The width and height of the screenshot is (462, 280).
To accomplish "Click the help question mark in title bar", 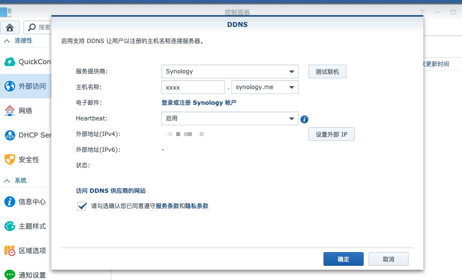I will [x=422, y=12].
